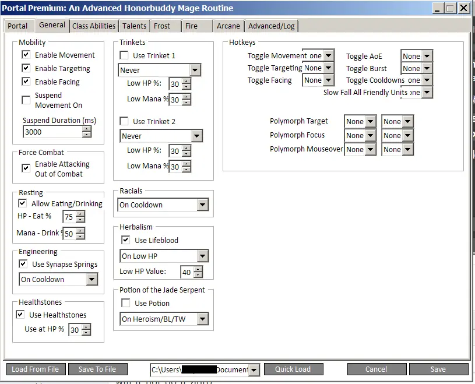
Task: Open Lifeblood On Low HP dropdown
Action: point(164,256)
